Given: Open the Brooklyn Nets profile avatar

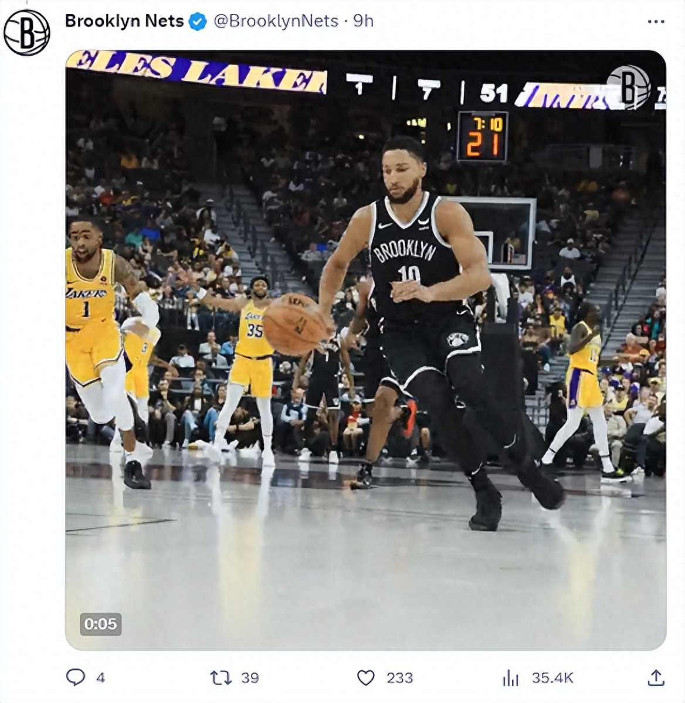Looking at the screenshot, I should [x=27, y=32].
